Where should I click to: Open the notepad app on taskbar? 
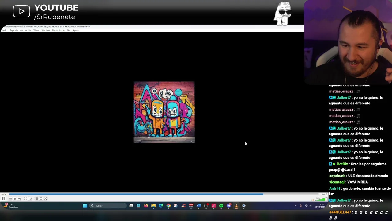pos(138,206)
